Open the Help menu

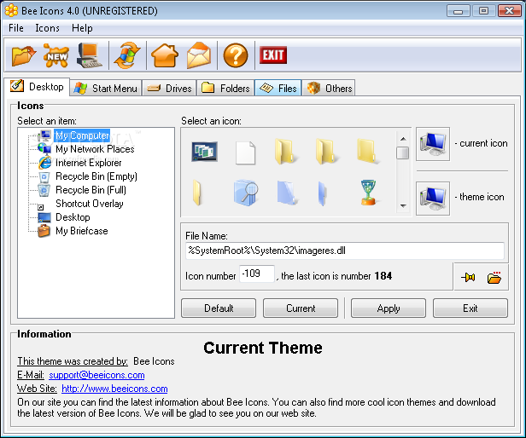[82, 28]
